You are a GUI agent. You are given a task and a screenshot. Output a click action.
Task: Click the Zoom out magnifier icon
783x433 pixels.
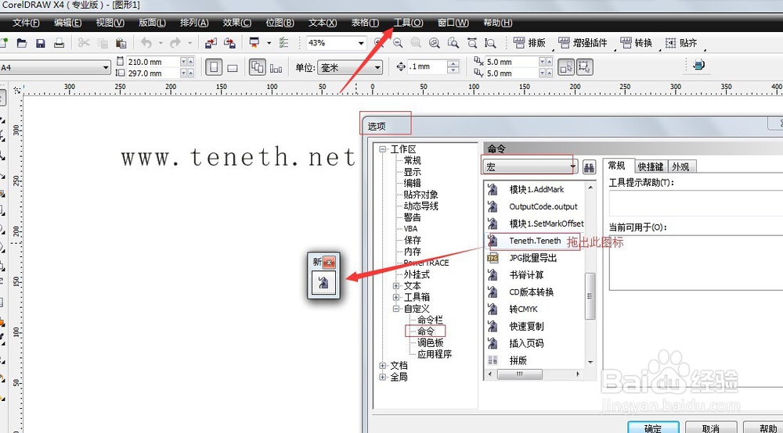click(398, 43)
